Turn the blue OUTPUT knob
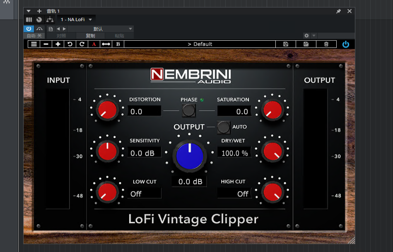Viewport: 393px width, 252px height. [x=189, y=155]
